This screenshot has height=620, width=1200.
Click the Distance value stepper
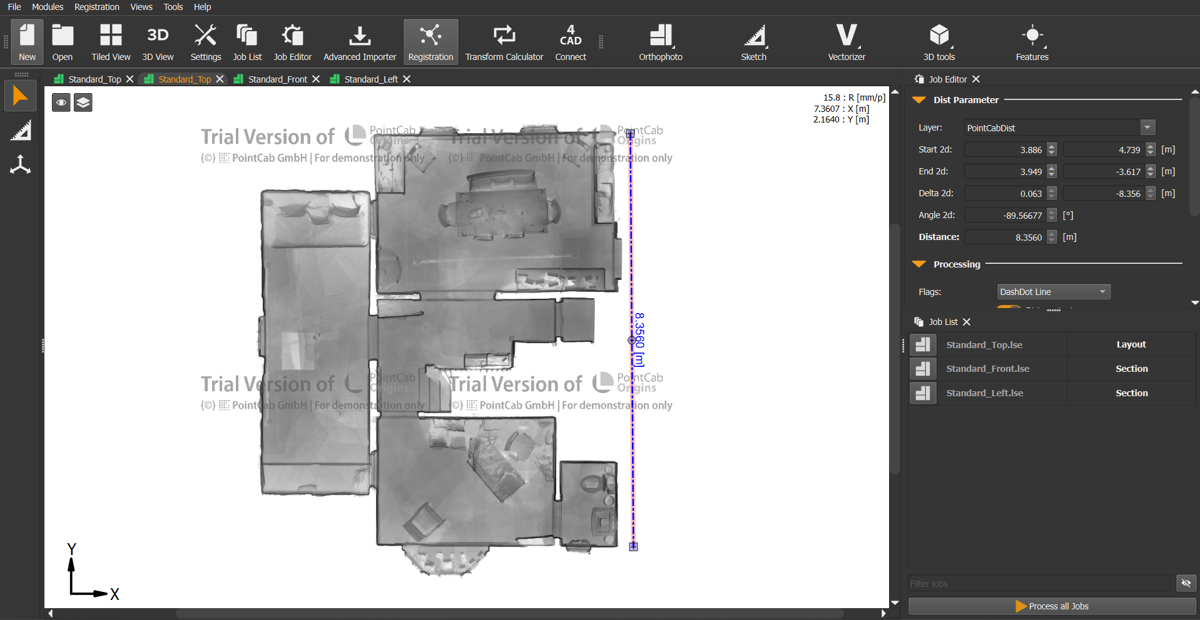(x=1052, y=237)
